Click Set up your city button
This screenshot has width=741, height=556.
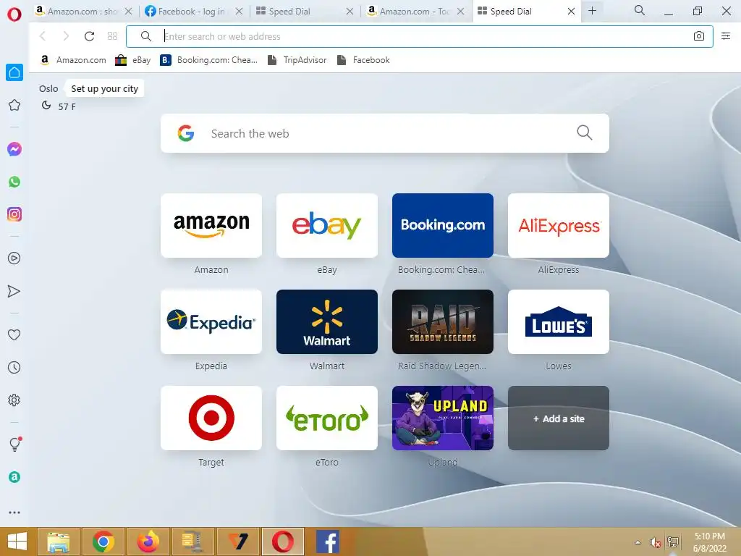[x=104, y=89]
